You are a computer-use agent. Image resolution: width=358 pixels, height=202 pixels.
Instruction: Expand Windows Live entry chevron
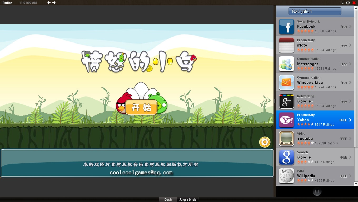[x=350, y=83]
